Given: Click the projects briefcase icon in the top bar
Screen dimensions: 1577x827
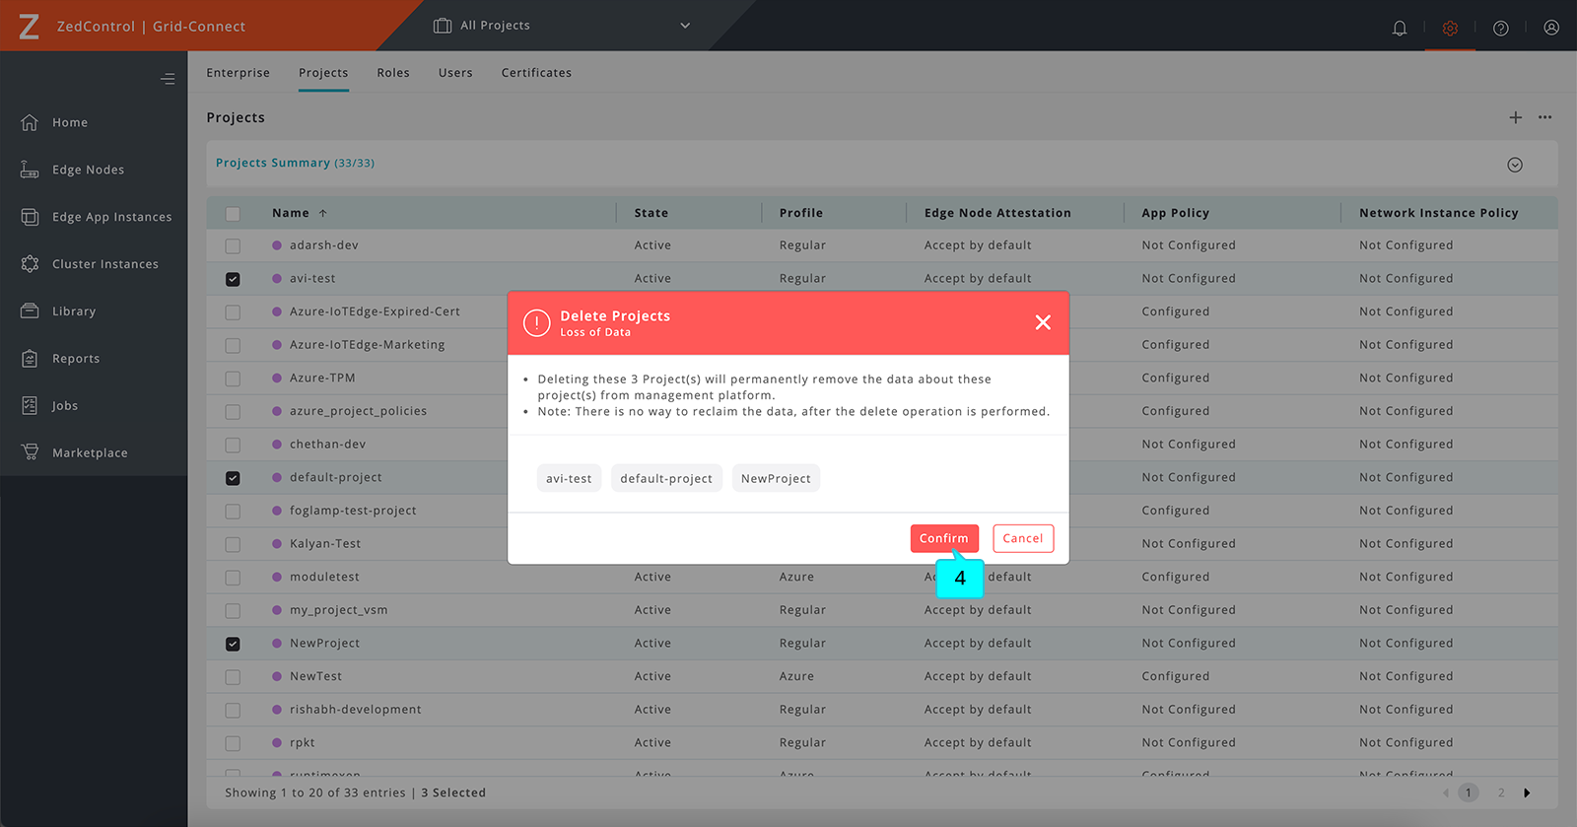Looking at the screenshot, I should point(443,26).
